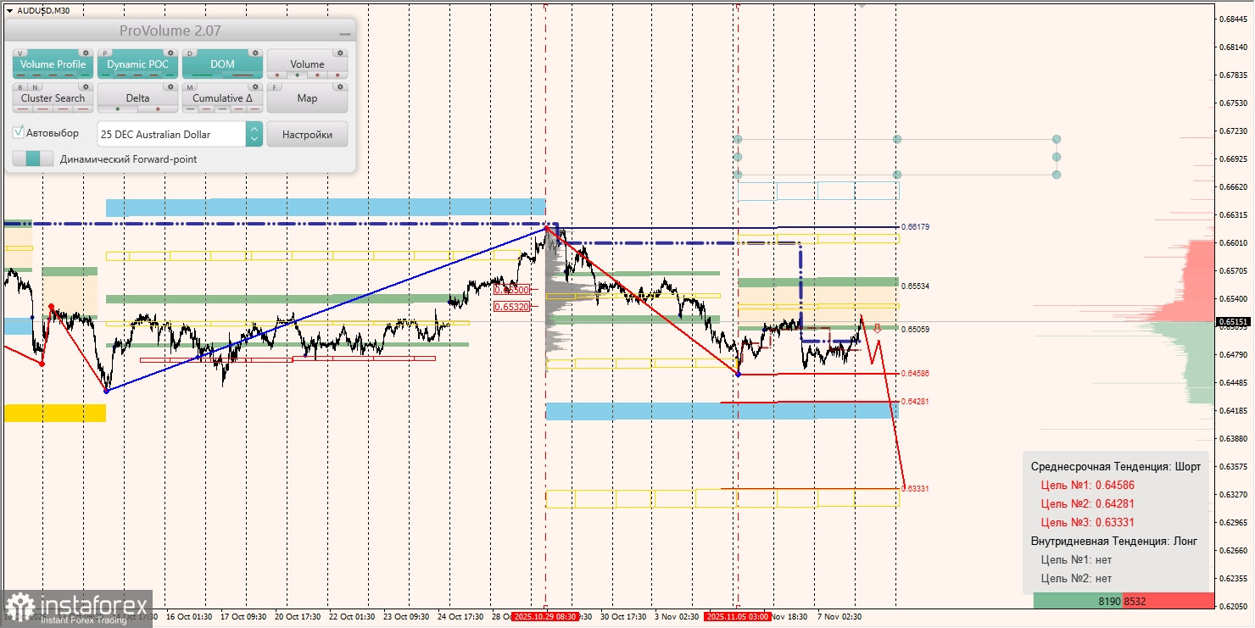
Task: Select the M tab above Cumulative Δ
Action: [189, 87]
